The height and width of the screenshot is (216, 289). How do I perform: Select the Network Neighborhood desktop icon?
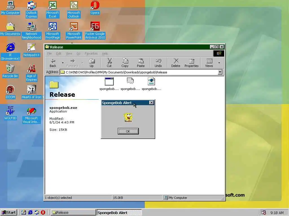pos(32,31)
